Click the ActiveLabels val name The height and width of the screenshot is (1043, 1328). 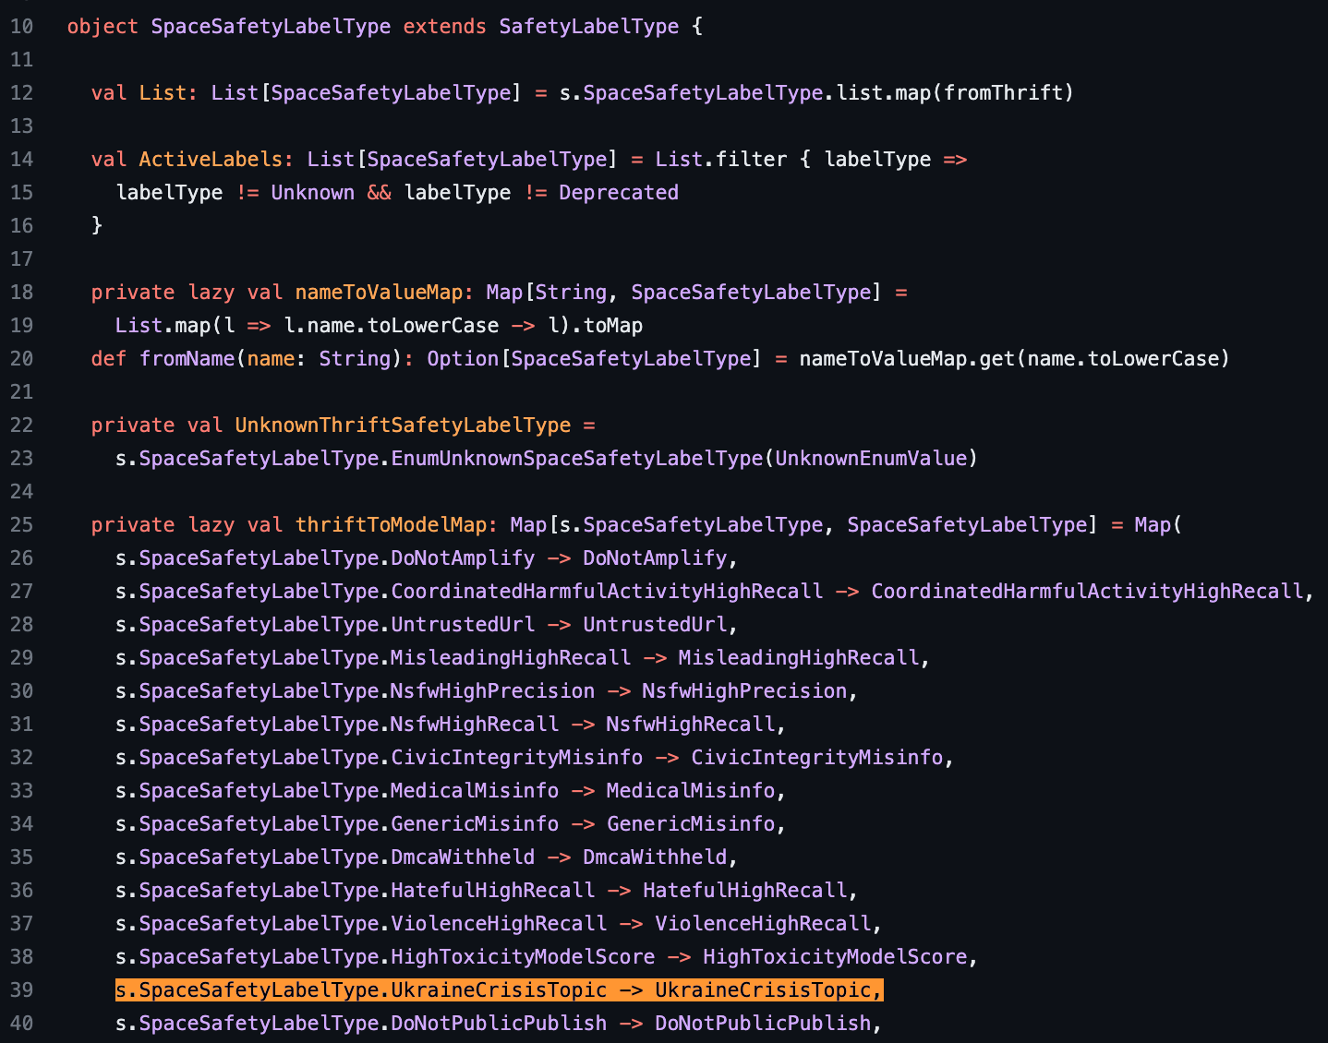211,159
